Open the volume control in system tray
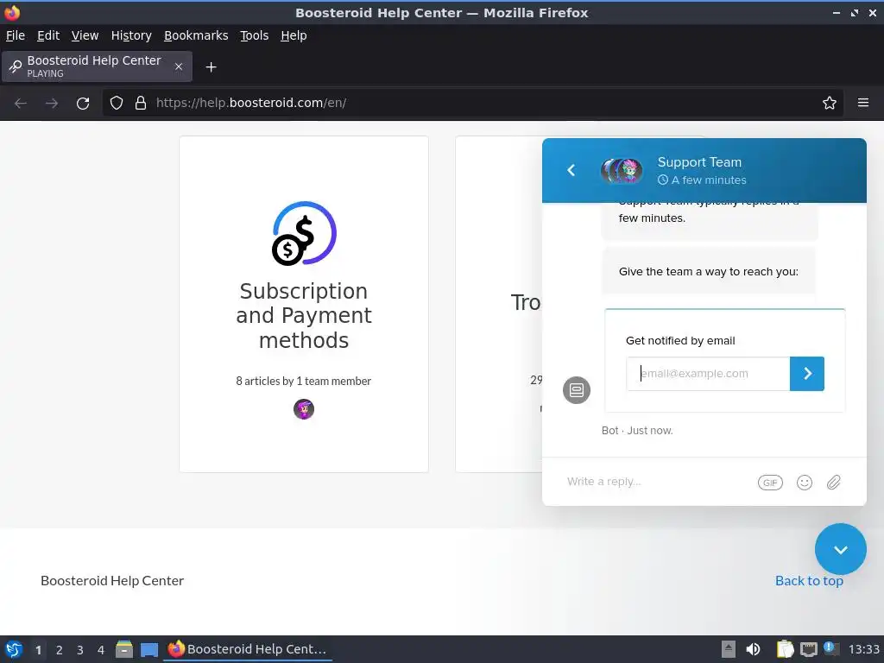The image size is (884, 663). tap(753, 649)
